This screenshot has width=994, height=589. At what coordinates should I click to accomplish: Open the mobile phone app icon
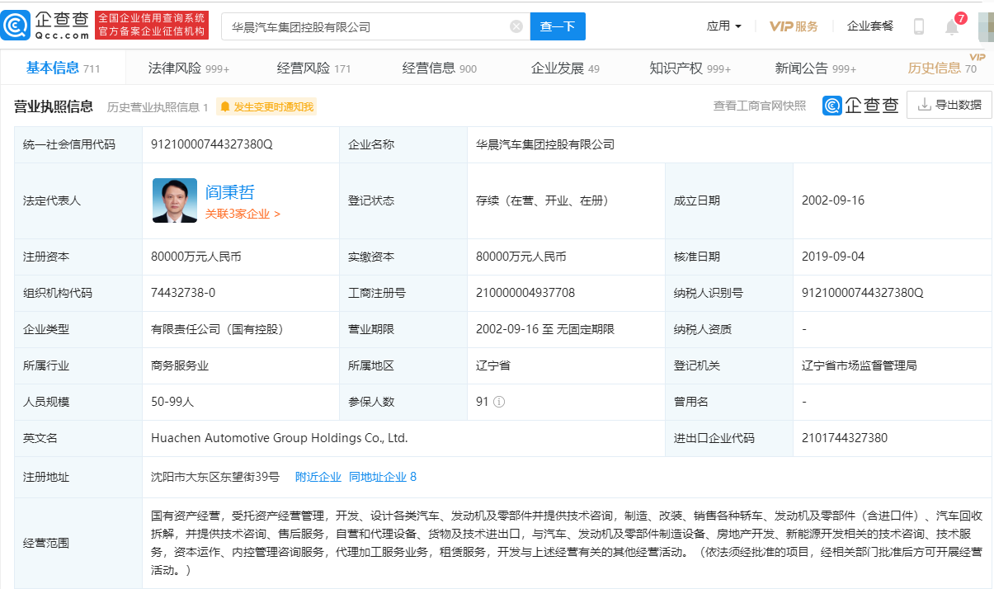click(x=918, y=26)
